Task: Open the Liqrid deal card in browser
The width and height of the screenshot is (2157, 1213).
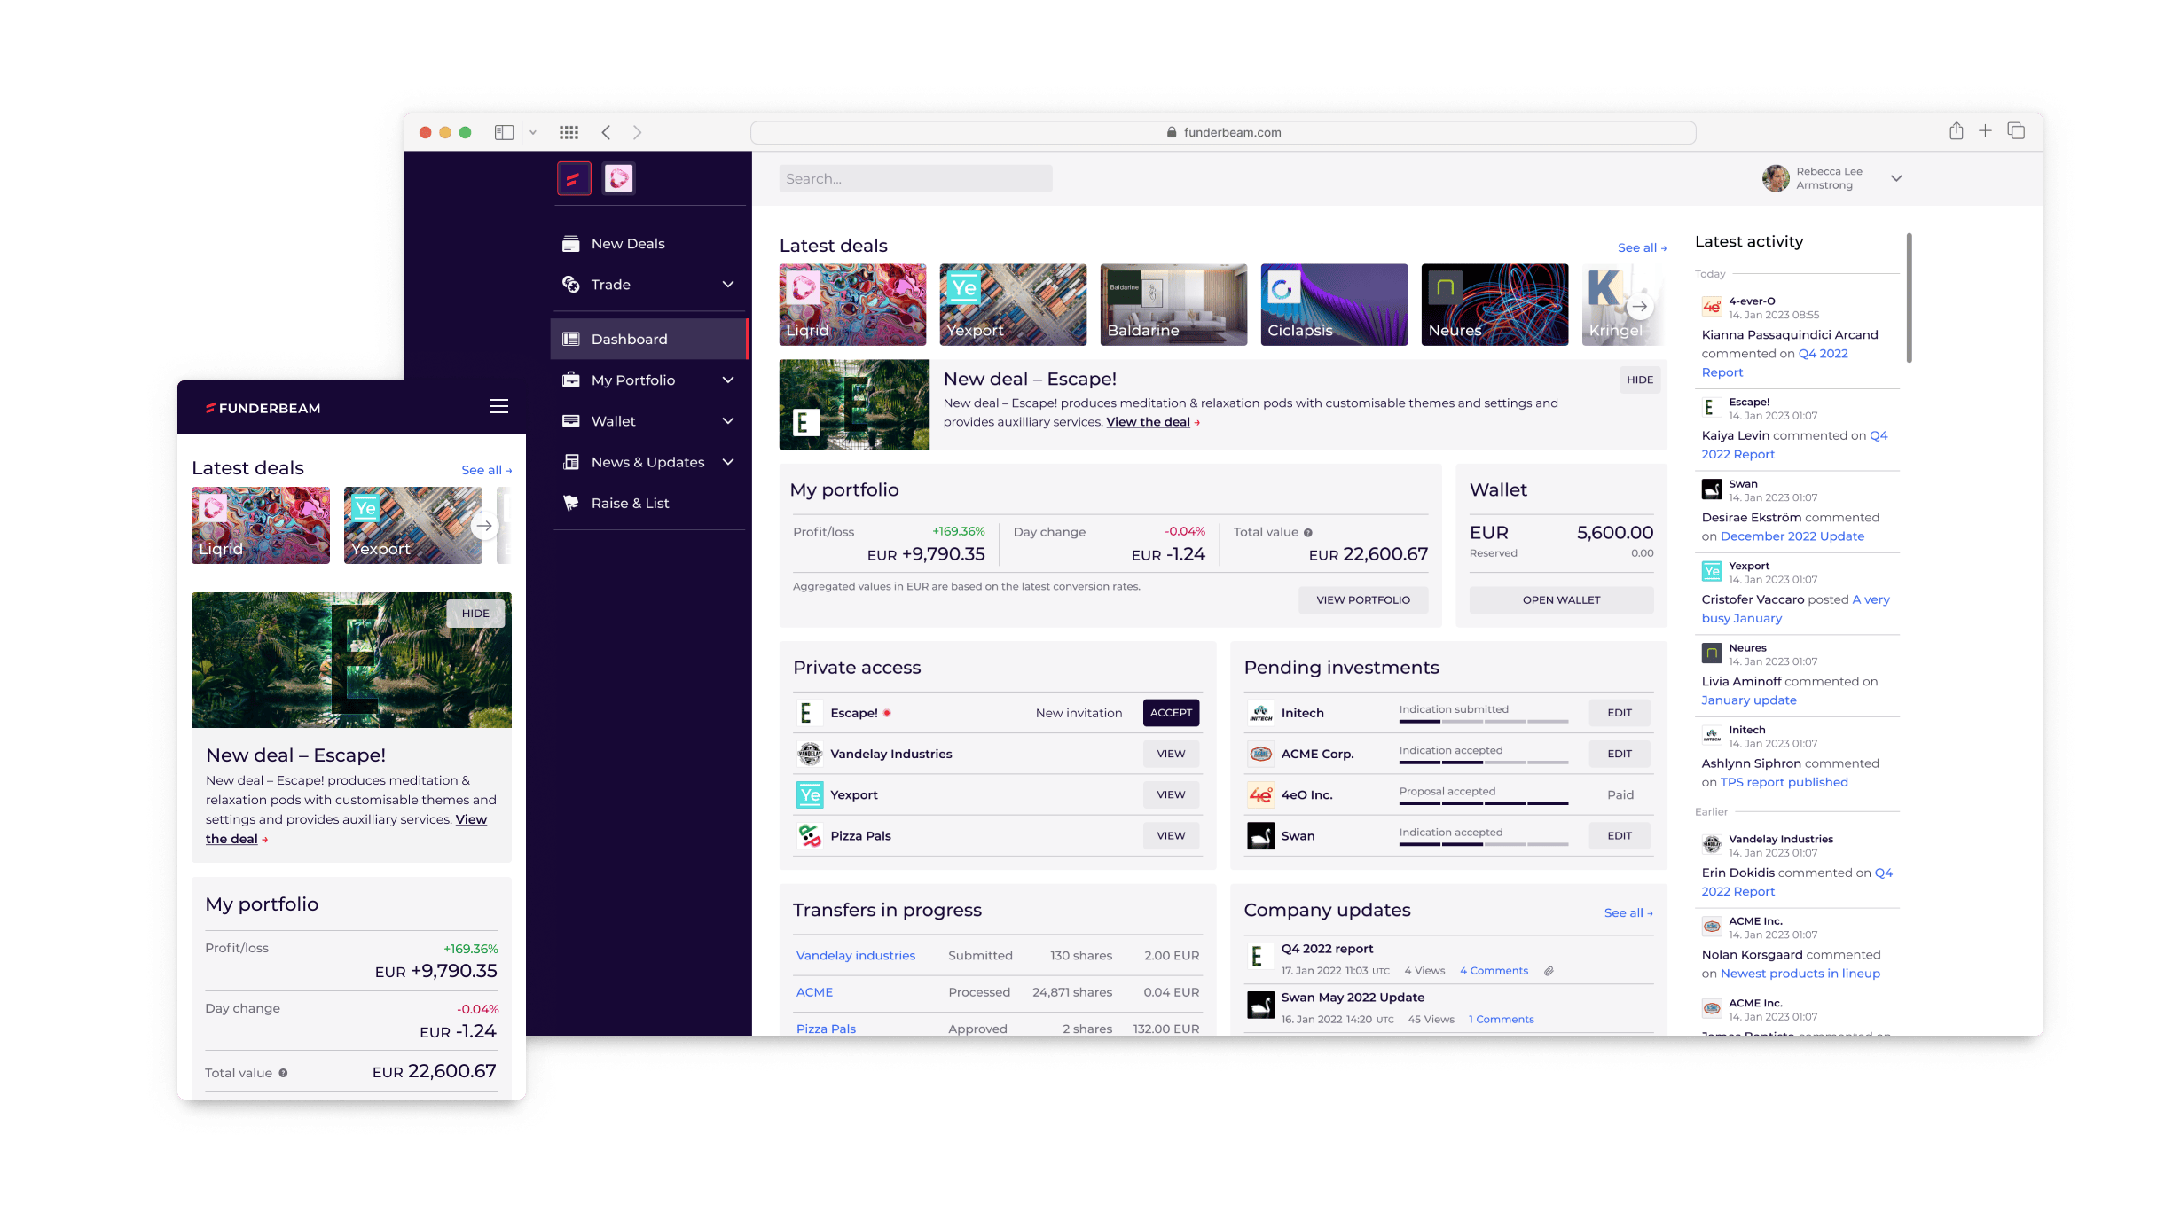Action: coord(852,304)
